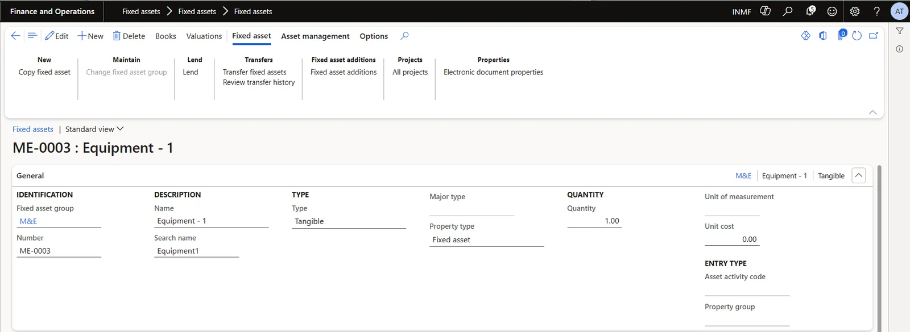Click Electronic document properties
Image resolution: width=910 pixels, height=332 pixels.
(493, 72)
